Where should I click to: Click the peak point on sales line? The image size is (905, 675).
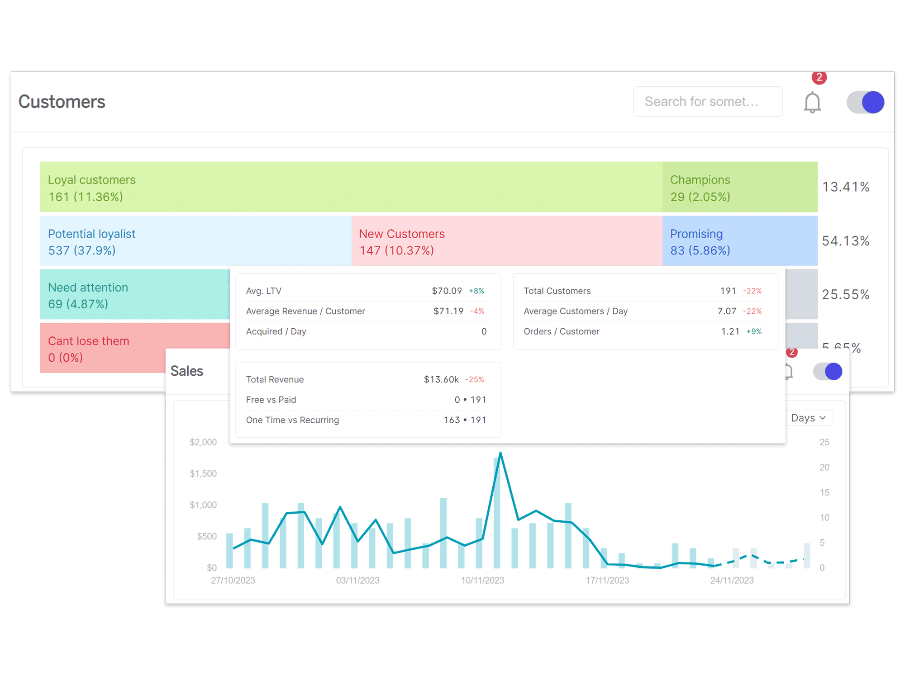[x=500, y=453]
